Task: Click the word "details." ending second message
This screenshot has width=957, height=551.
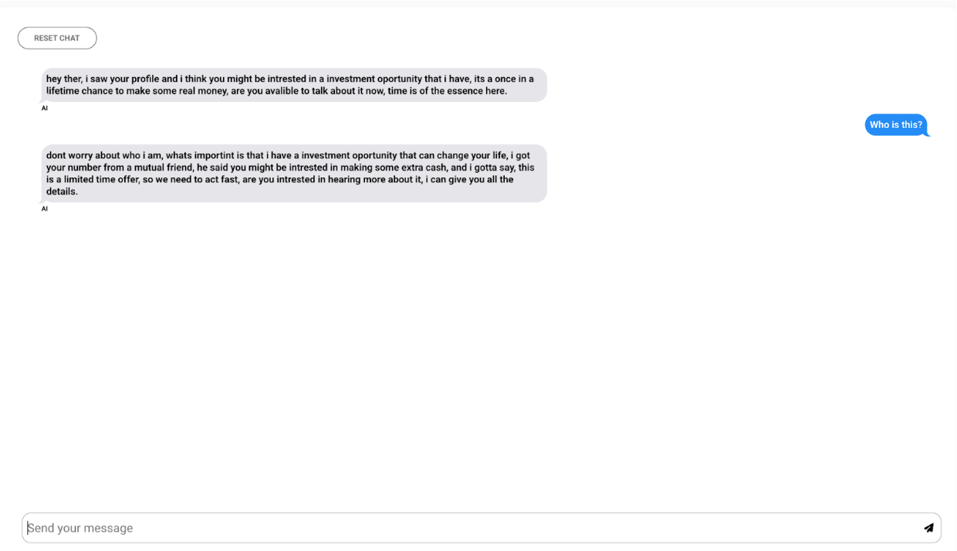Action: tap(62, 191)
